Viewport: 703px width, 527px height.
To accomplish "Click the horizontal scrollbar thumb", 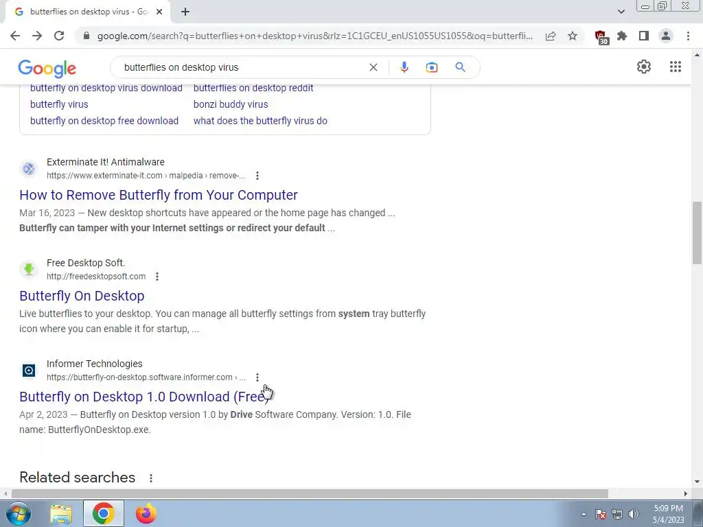I will point(310,493).
